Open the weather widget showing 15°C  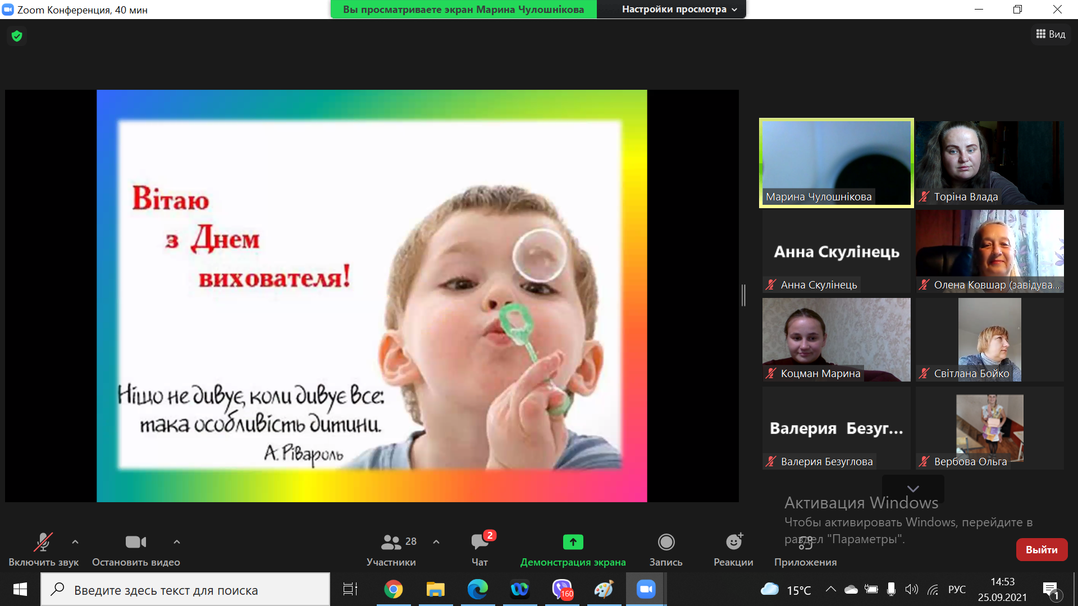pos(785,590)
